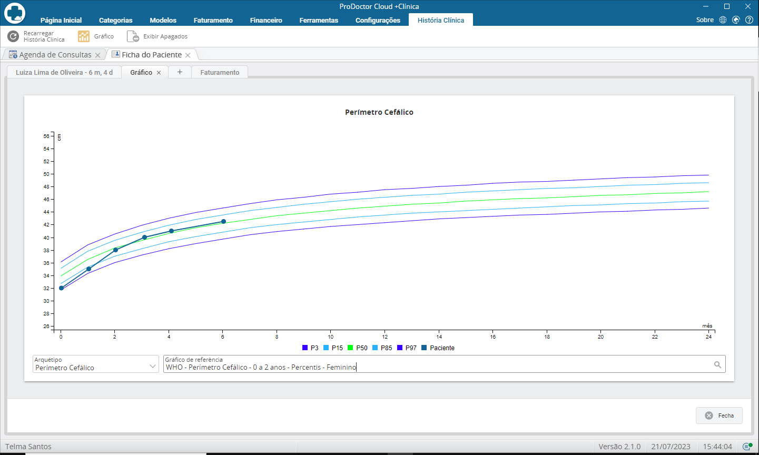Screen dimensions: 759x455
Task: Click the ProDoctor cross logo
Action: [15, 13]
